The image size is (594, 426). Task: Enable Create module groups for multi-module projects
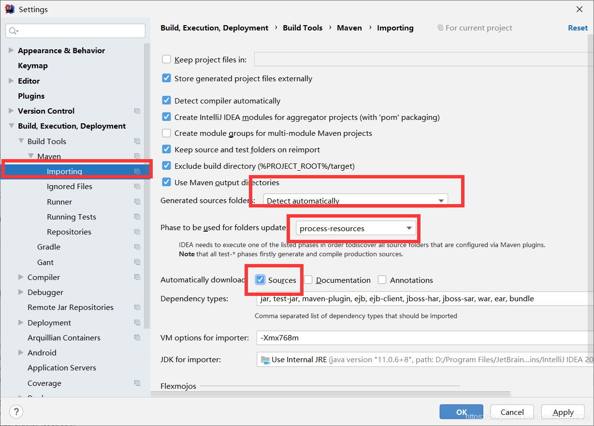166,133
